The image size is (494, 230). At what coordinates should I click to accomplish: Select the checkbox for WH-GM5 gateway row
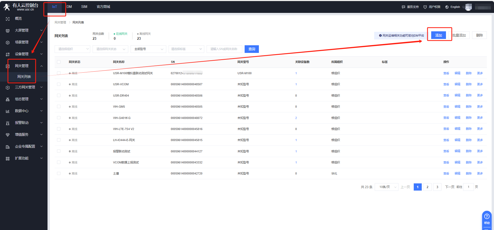[x=59, y=107]
